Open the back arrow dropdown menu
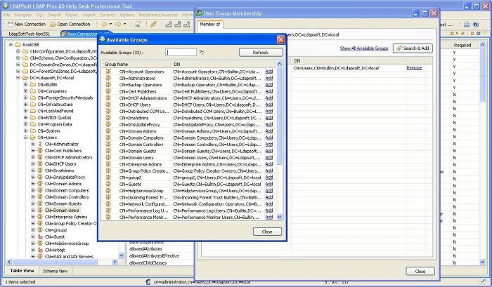The width and height of the screenshot is (492, 287). [x=110, y=24]
